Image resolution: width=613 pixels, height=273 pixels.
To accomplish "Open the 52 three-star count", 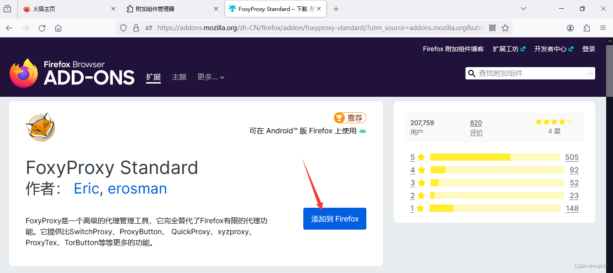I will (x=574, y=183).
